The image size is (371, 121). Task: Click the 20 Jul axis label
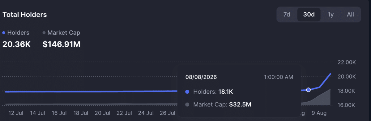click(x=103, y=113)
